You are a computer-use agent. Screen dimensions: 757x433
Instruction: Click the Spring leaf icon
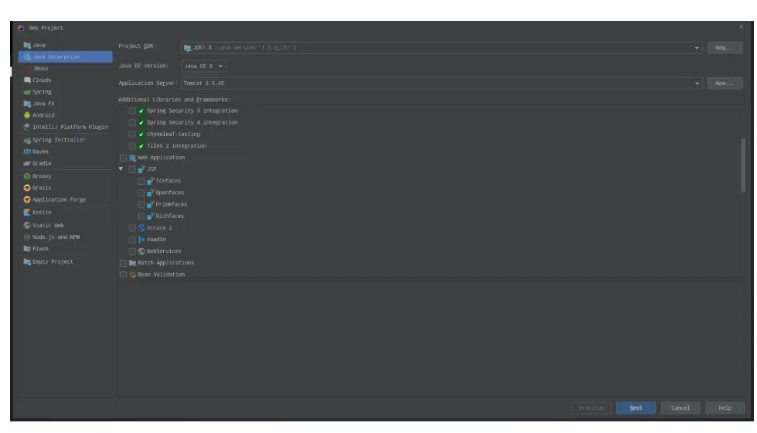[x=27, y=92]
